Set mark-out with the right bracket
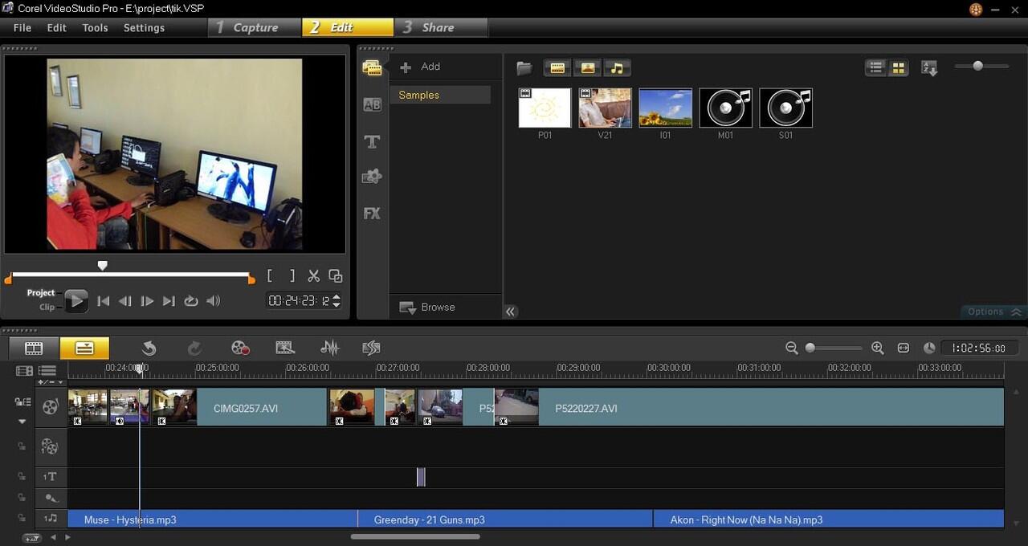Screen dimensions: 1028x546 (x=292, y=275)
